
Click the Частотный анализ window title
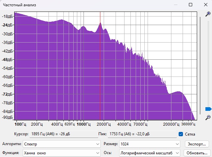point(19,5)
